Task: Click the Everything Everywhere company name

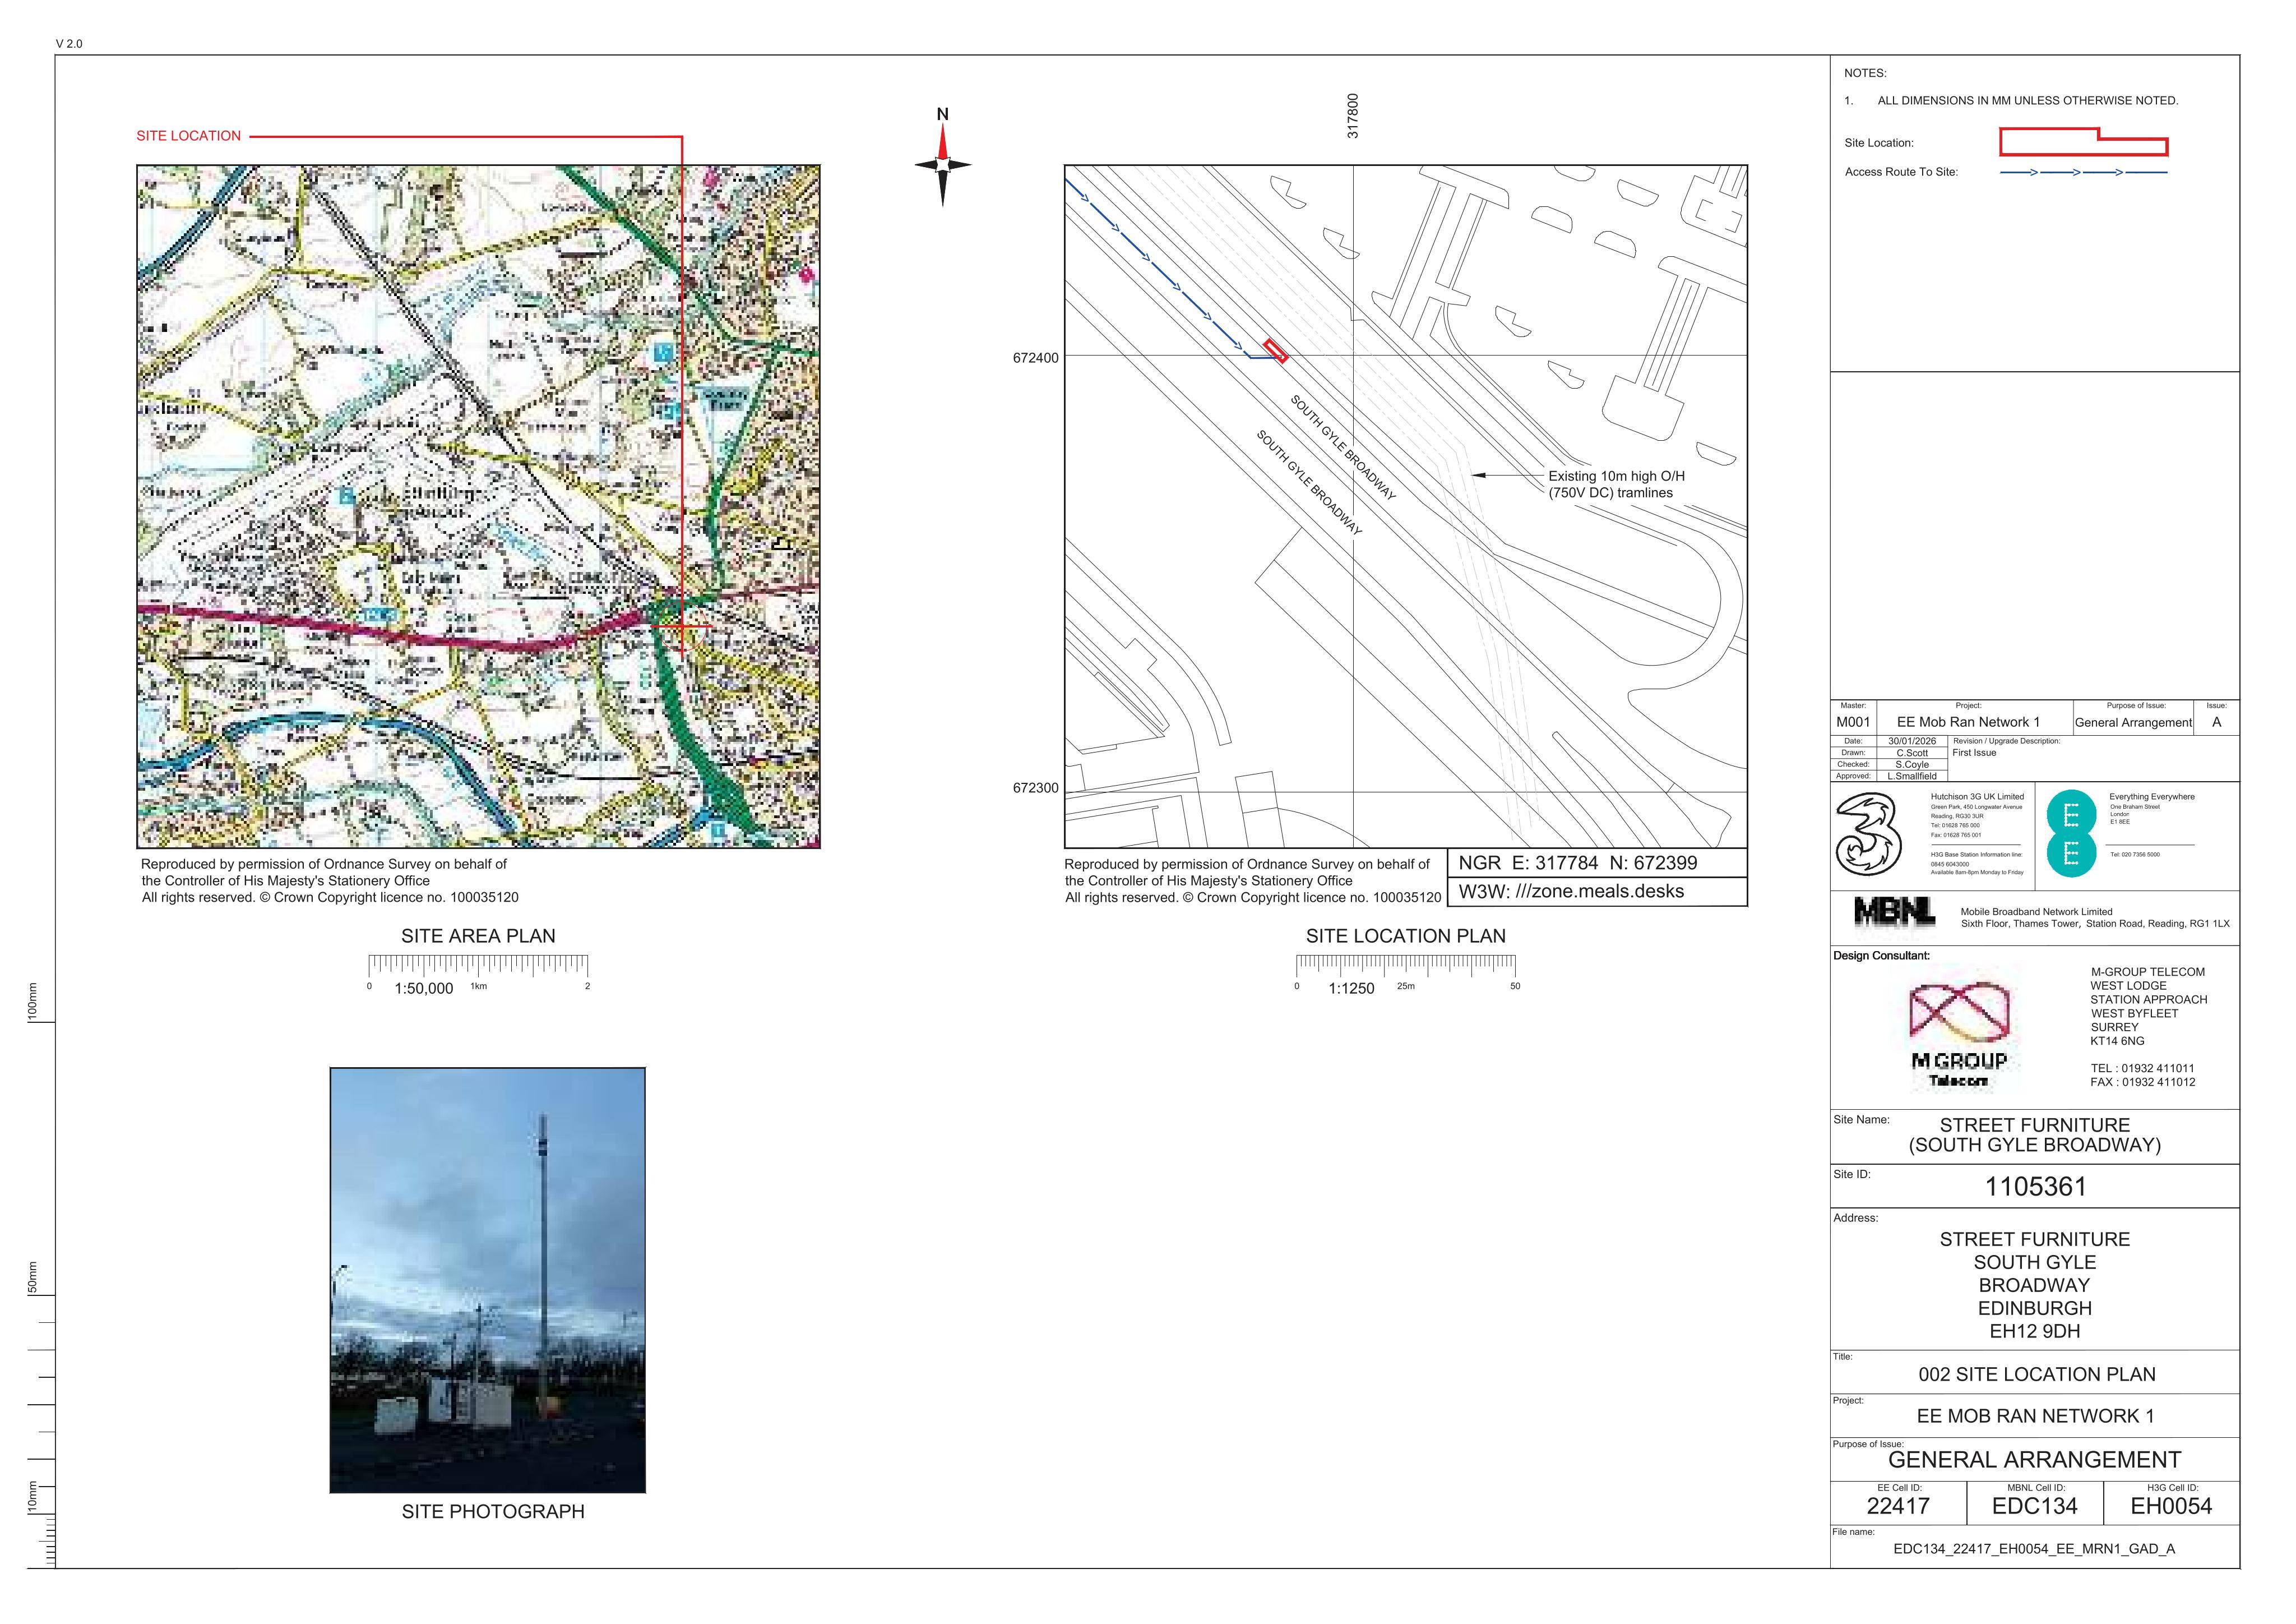Action: [2152, 796]
